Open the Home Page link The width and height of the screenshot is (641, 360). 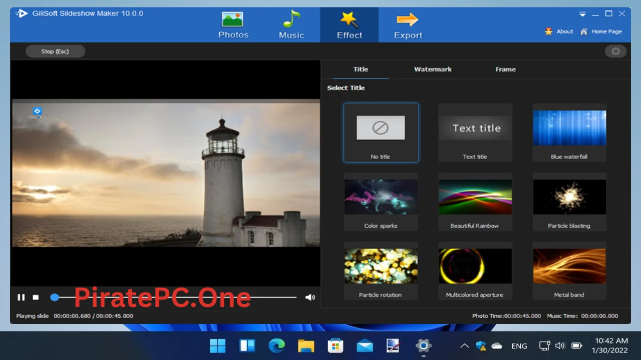pos(601,31)
